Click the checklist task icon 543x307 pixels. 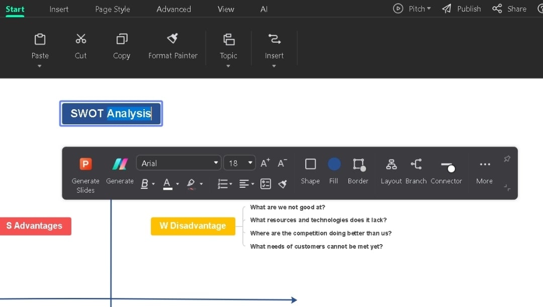pos(265,184)
